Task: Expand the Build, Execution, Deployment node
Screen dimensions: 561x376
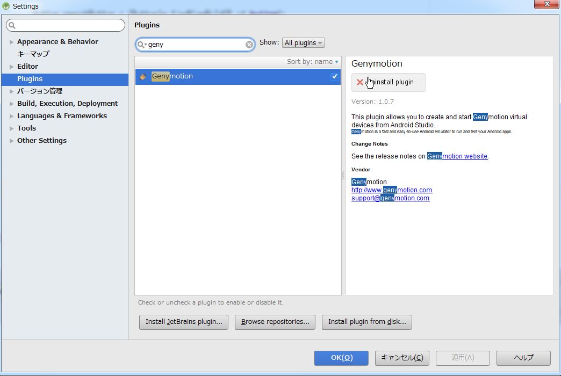Action: 12,104
